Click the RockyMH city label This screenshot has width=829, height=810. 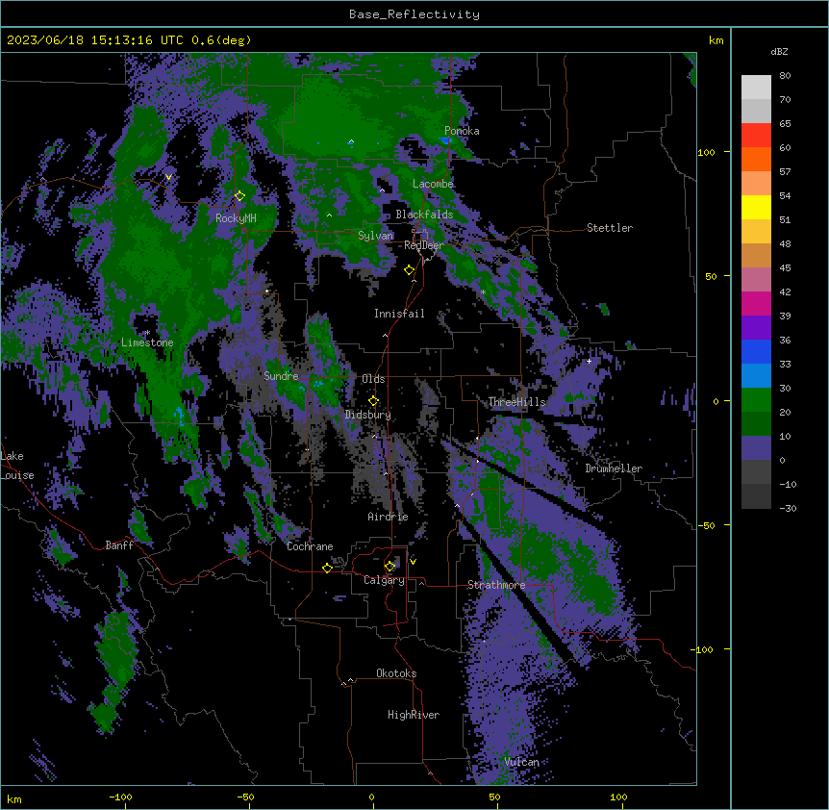point(236,218)
